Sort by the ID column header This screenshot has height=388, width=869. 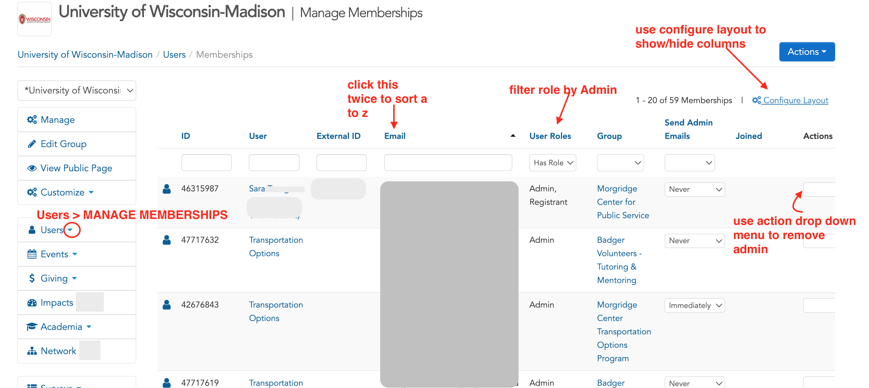point(186,136)
